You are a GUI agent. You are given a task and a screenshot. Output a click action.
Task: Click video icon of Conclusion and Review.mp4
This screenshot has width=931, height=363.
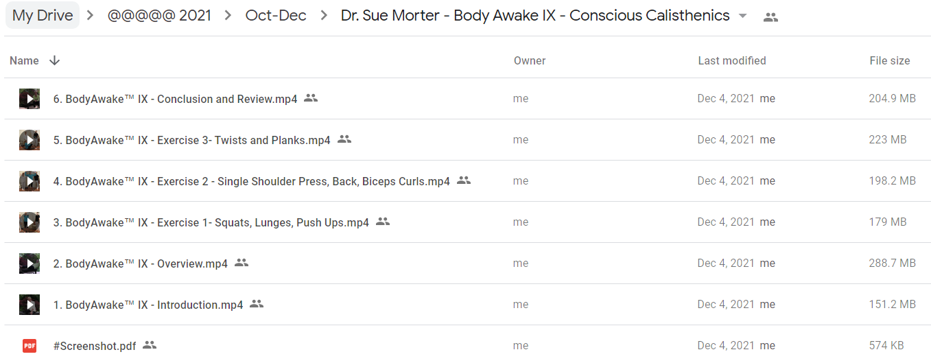coord(30,99)
